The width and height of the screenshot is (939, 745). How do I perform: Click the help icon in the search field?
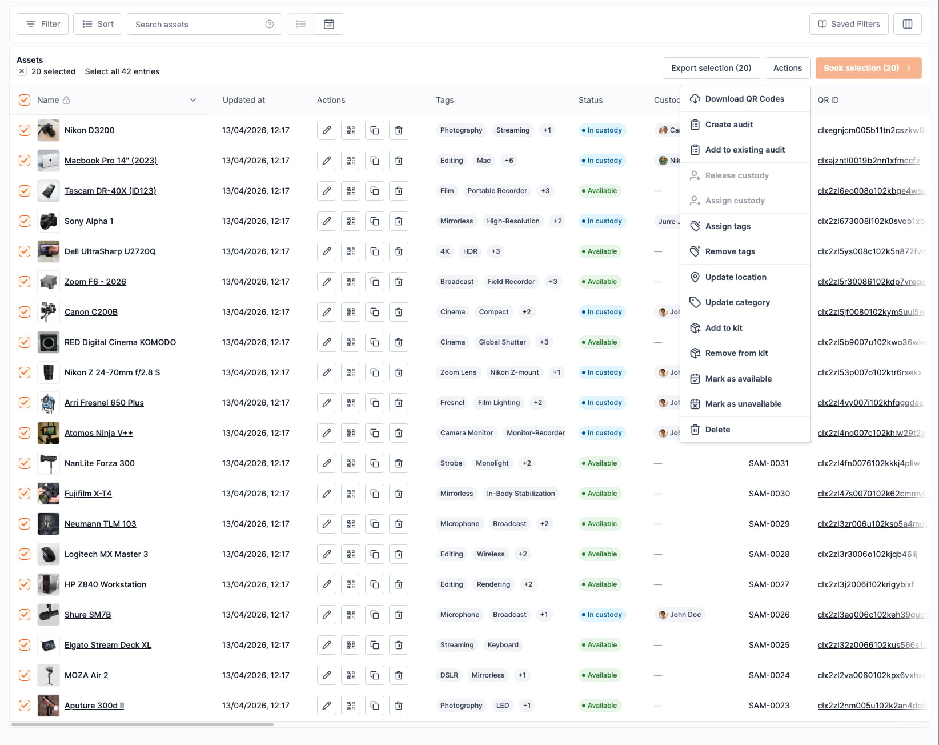(270, 24)
